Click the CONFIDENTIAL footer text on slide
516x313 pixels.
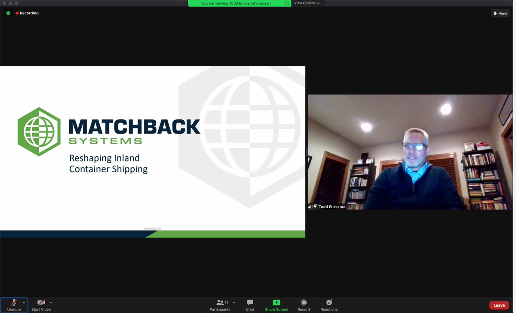153,228
